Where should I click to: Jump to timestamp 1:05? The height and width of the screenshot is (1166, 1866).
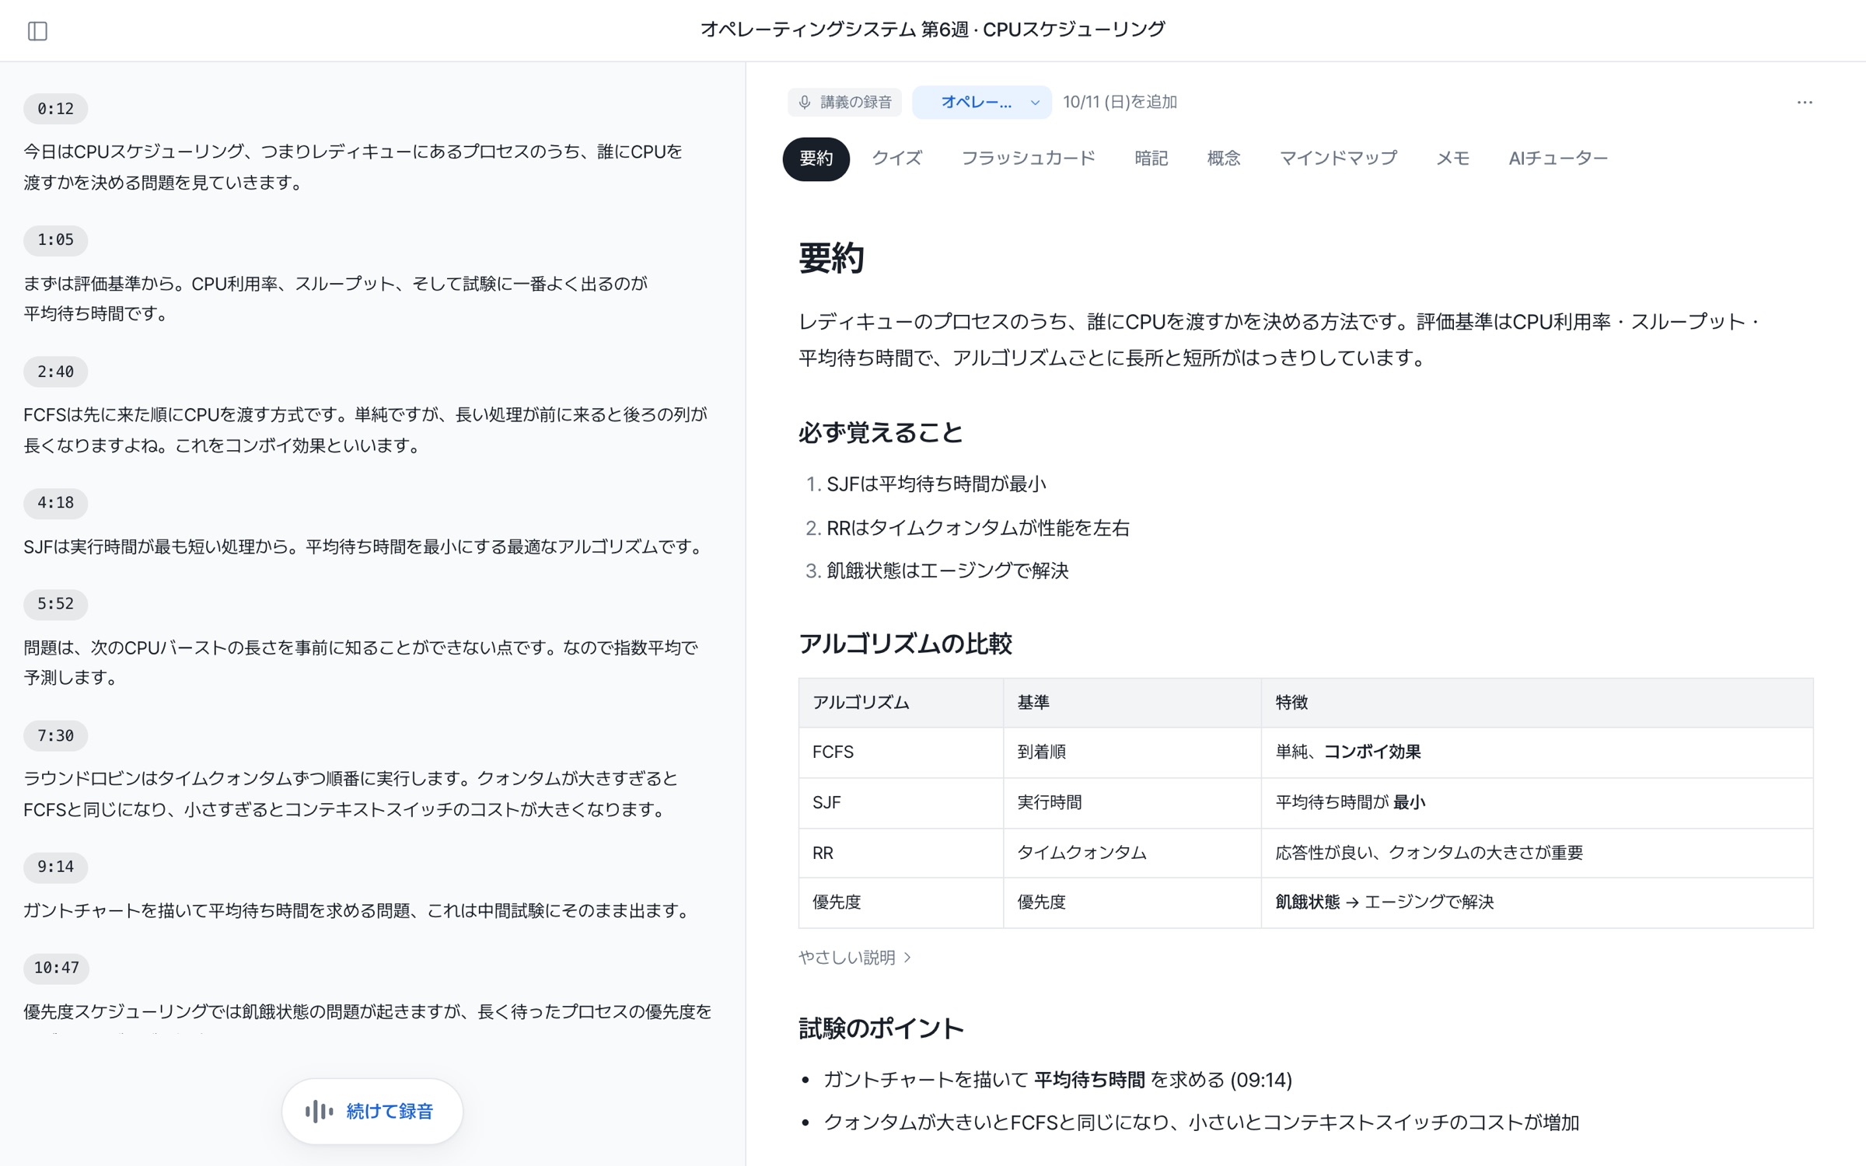pyautogui.click(x=55, y=240)
